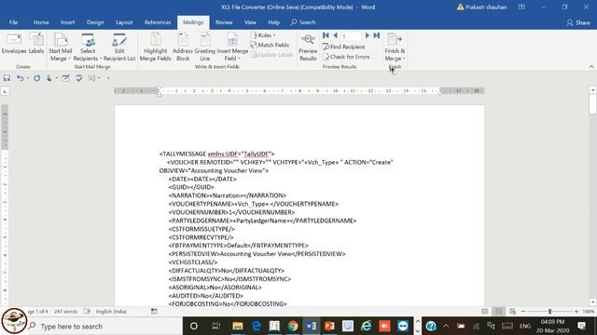The image size is (597, 335).
Task: Click the NARRATION line in document
Action: coord(228,195)
